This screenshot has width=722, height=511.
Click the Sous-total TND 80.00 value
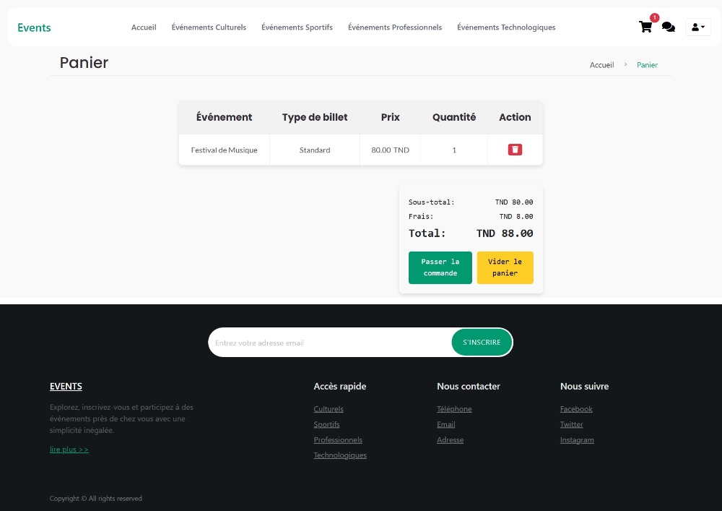point(514,202)
